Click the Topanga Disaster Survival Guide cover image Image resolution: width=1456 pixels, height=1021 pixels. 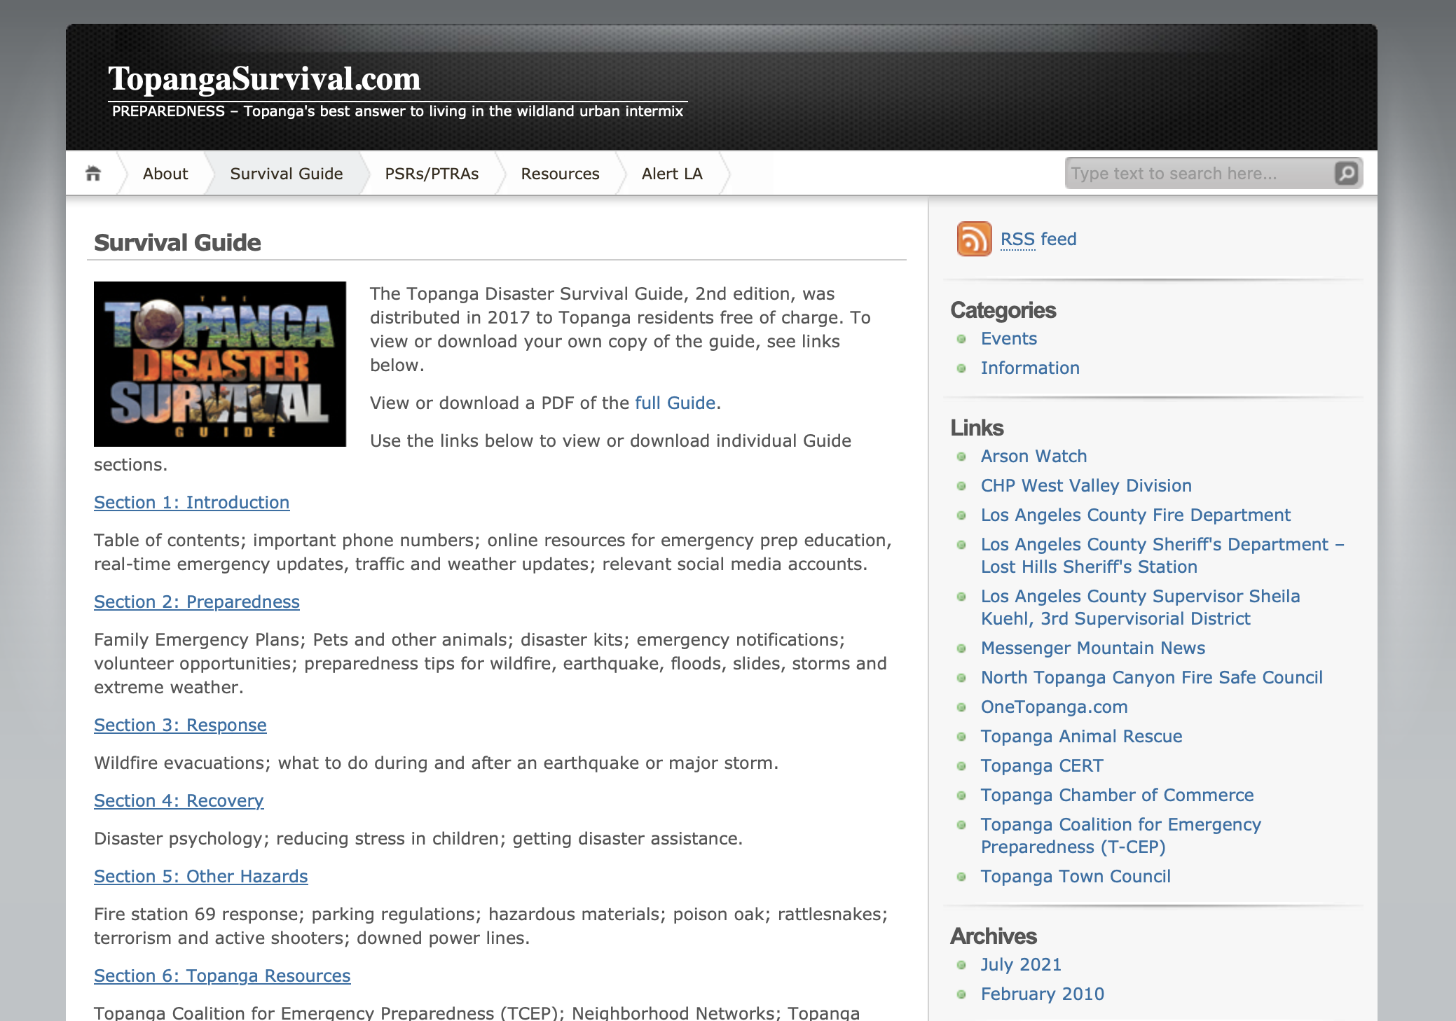click(x=220, y=364)
